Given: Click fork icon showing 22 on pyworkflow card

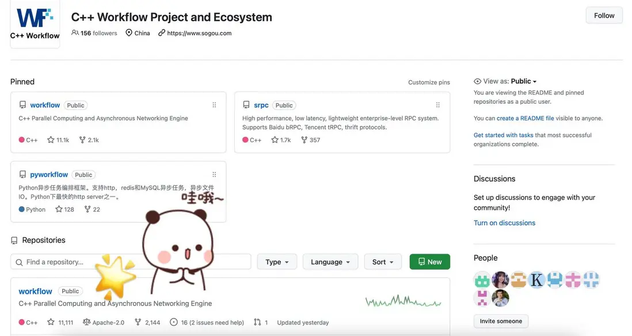Looking at the screenshot, I should point(87,209).
